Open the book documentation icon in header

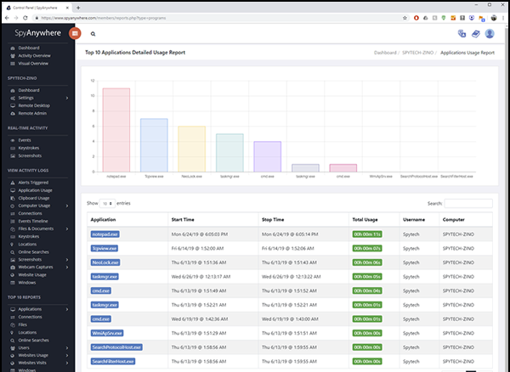(475, 33)
